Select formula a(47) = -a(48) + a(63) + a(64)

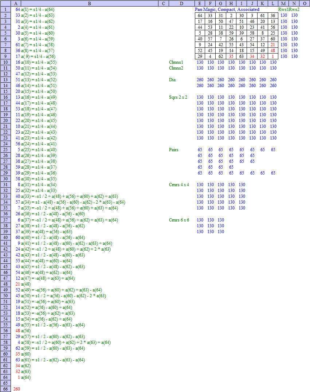(x=48, y=278)
